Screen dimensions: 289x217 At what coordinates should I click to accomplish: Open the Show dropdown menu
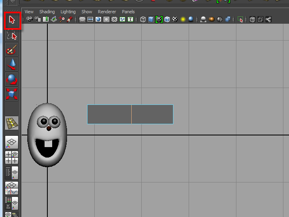[87, 12]
